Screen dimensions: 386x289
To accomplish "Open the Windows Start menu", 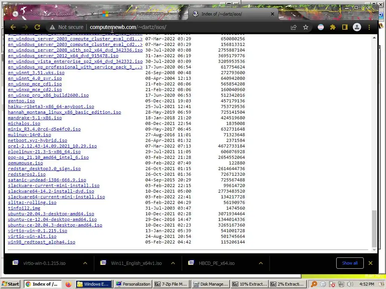I will [10, 284].
